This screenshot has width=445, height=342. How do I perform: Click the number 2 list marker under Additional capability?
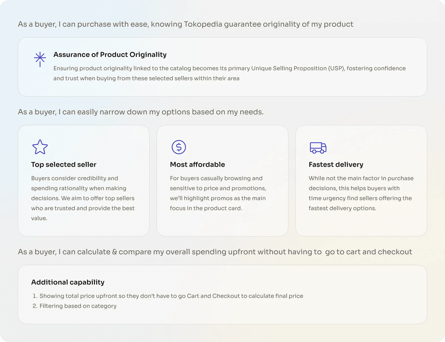point(35,306)
